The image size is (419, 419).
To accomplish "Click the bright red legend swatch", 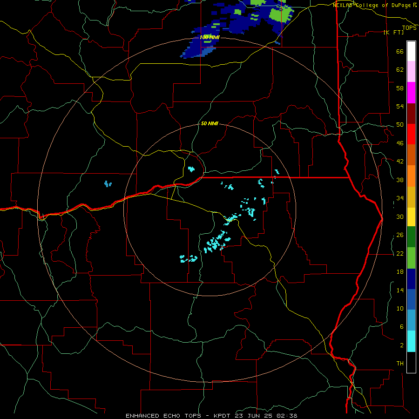I will 411,134.
